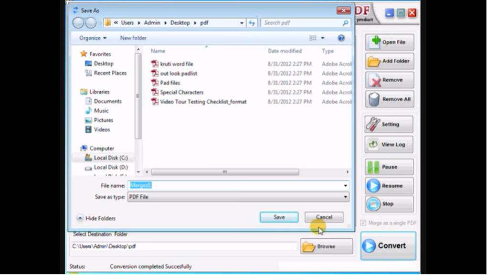Browse for a destination folder
This screenshot has width=487, height=276.
[326, 246]
